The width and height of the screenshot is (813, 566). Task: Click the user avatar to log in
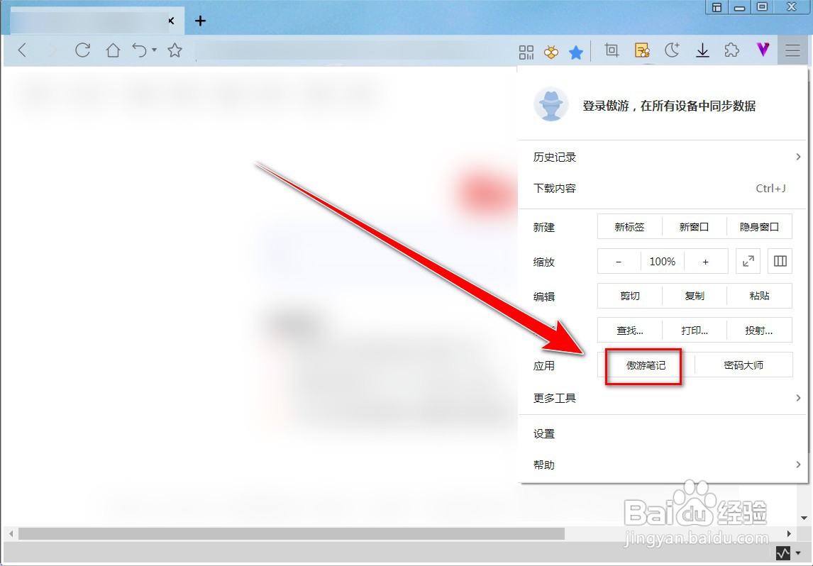click(x=551, y=104)
